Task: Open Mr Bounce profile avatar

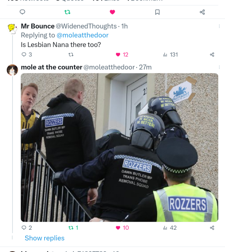Action: (12, 29)
